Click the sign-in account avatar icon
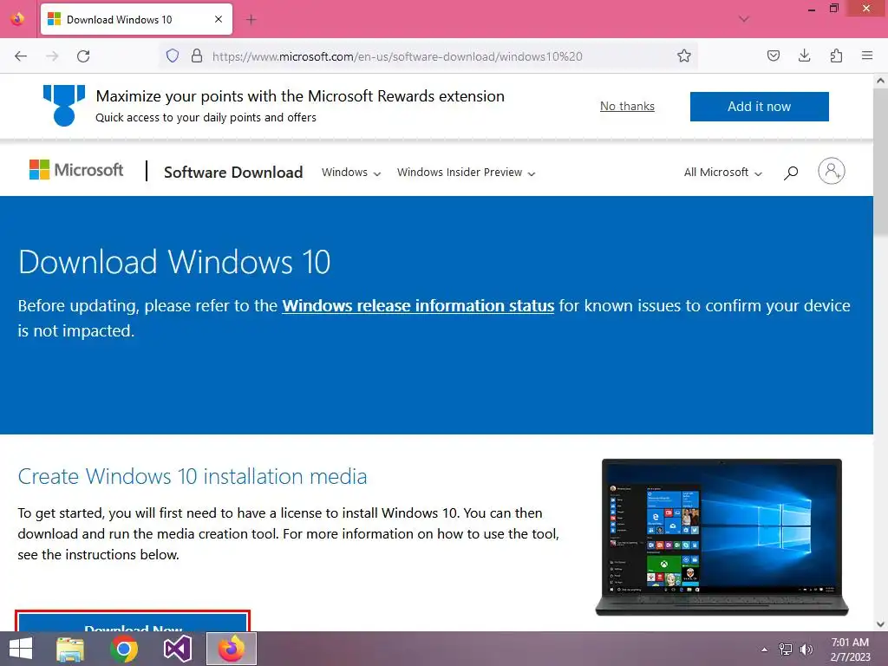 click(832, 171)
